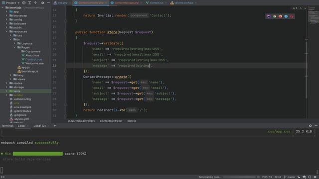The image size is (319, 179).
Task: Switch to tailwind.config.js tab
Action: (183, 3)
